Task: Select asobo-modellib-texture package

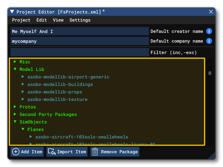Action: pos(57,99)
